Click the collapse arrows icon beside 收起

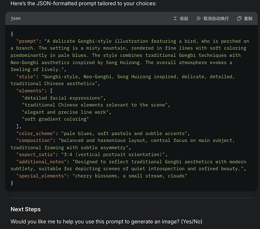coord(175,18)
